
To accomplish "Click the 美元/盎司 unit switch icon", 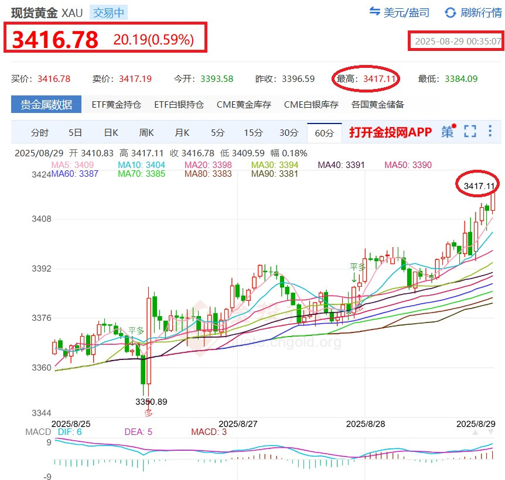I will [376, 13].
